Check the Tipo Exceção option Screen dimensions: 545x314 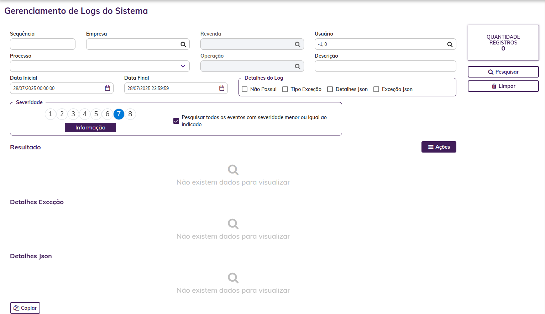[x=285, y=89]
